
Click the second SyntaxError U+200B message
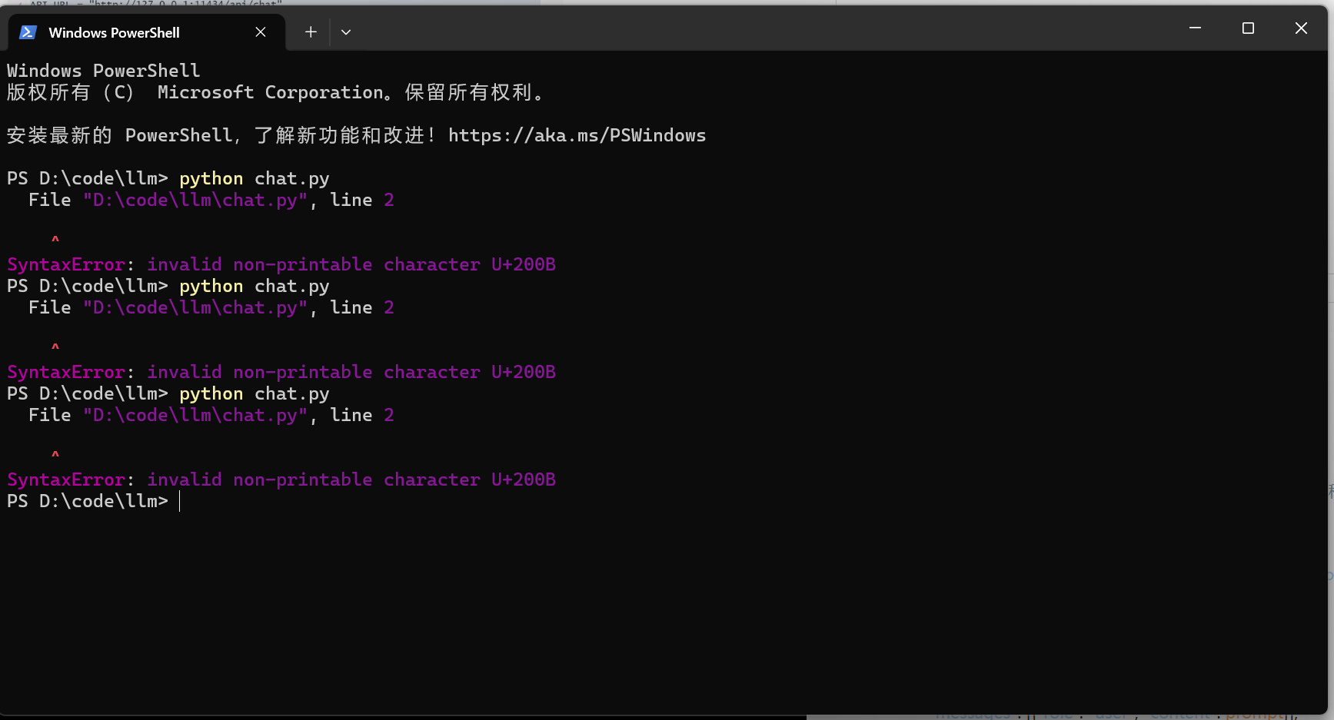[281, 372]
